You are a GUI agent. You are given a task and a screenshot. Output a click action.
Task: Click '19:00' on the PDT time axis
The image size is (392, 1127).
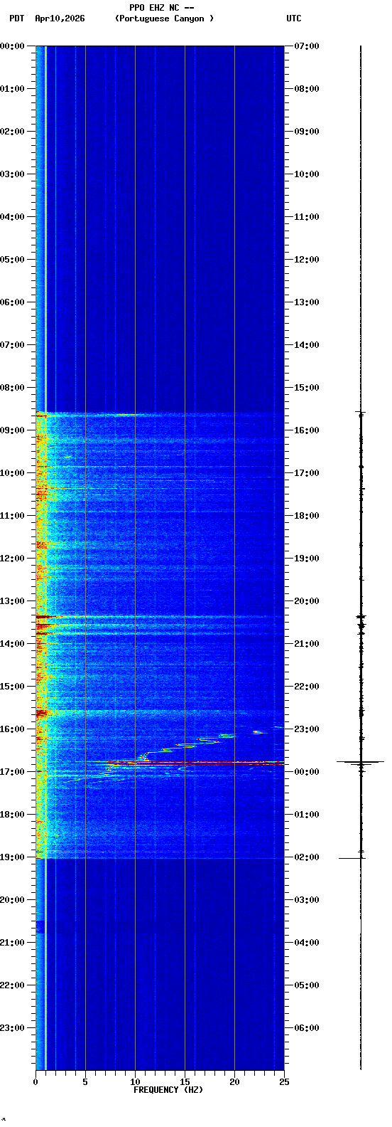[12, 857]
